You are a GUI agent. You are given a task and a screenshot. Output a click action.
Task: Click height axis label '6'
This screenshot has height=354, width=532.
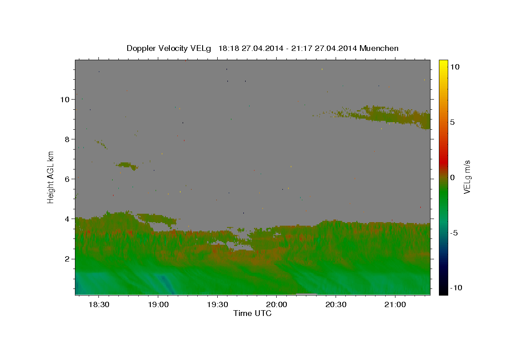point(67,179)
